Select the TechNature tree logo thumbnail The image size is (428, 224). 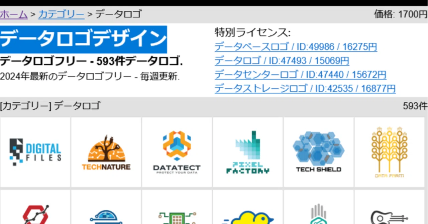coord(106,152)
